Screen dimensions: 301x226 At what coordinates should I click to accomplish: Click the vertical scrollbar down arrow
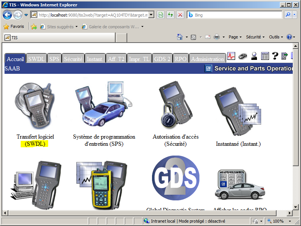tap(295, 207)
